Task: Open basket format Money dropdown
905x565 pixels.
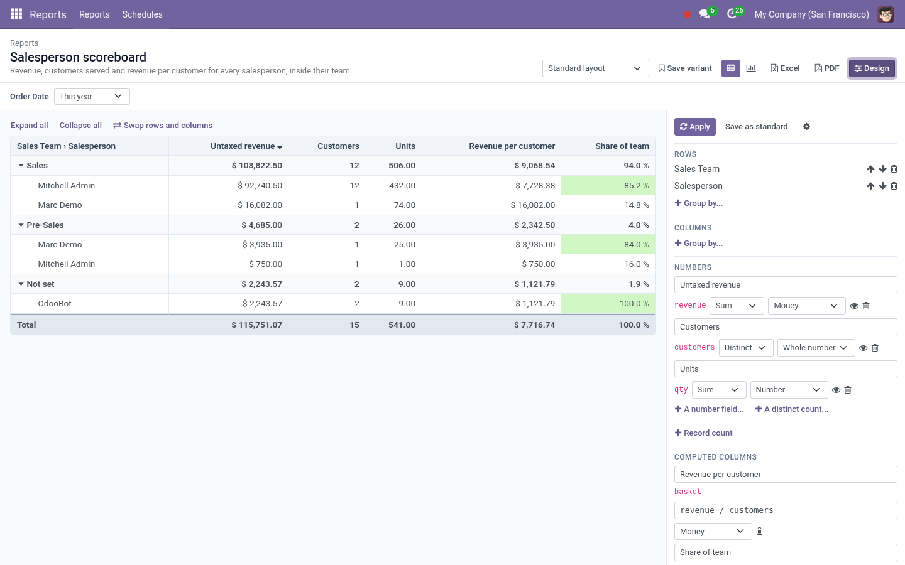Action: pyautogui.click(x=713, y=531)
